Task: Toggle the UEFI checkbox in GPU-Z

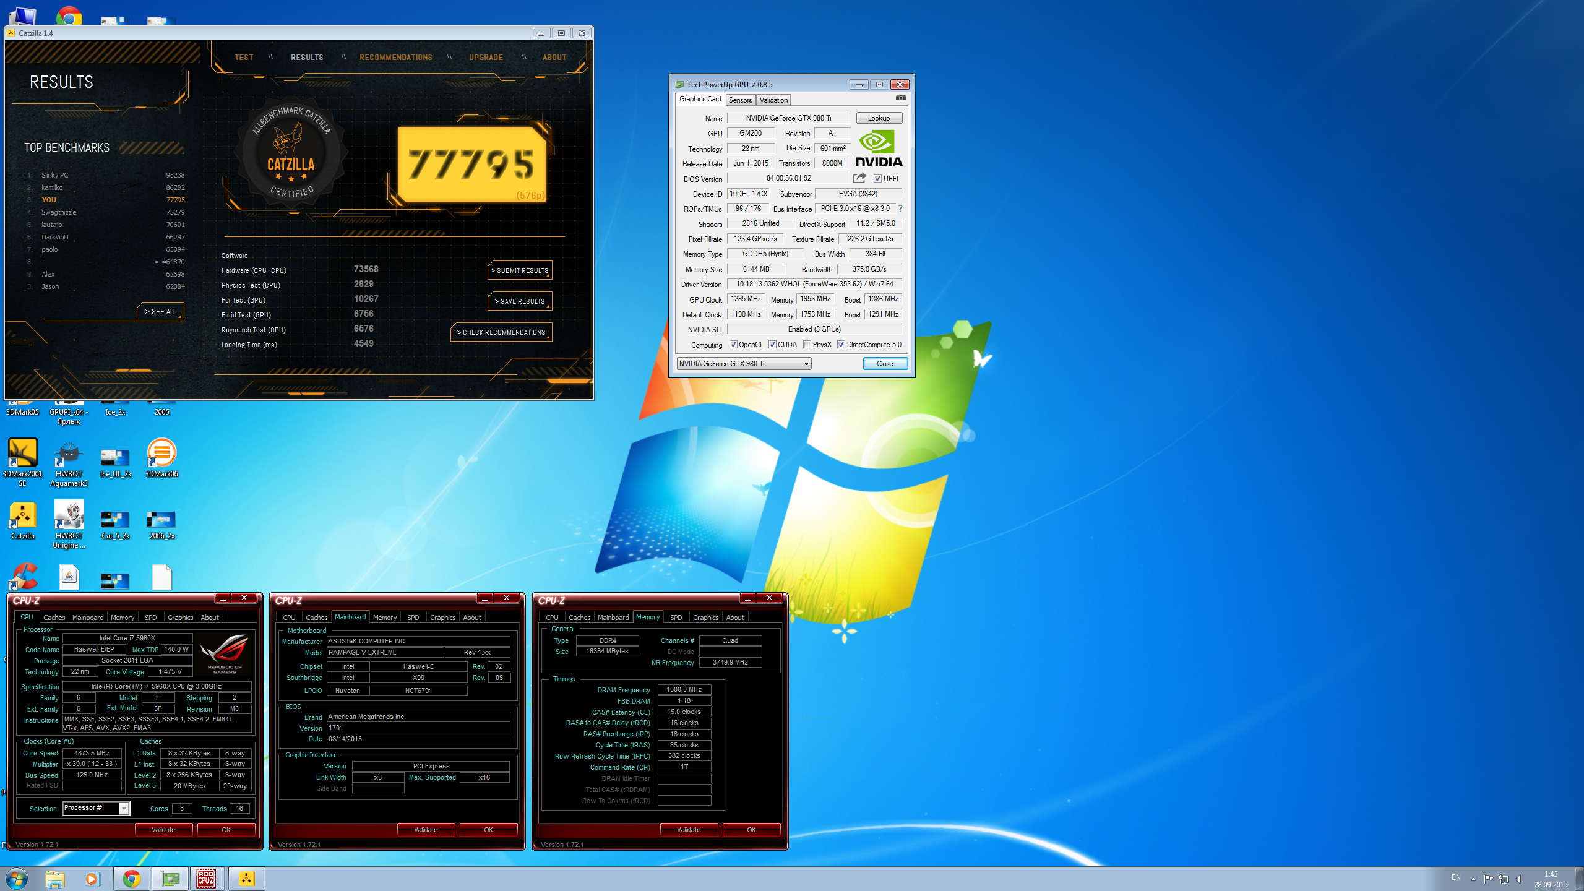Action: pos(877,179)
